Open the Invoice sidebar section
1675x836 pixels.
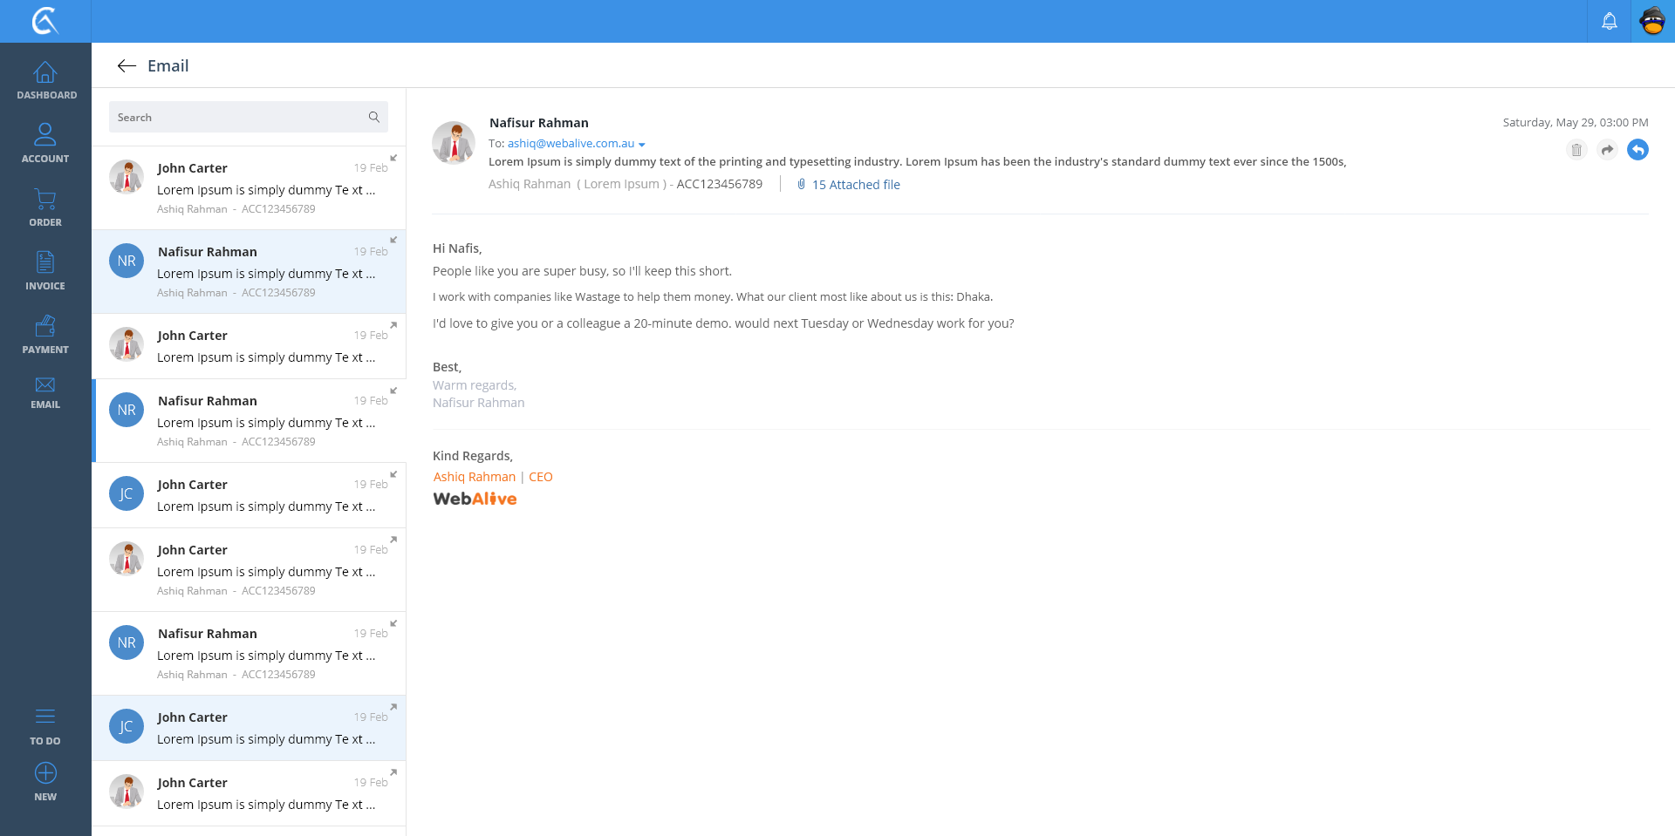45,270
